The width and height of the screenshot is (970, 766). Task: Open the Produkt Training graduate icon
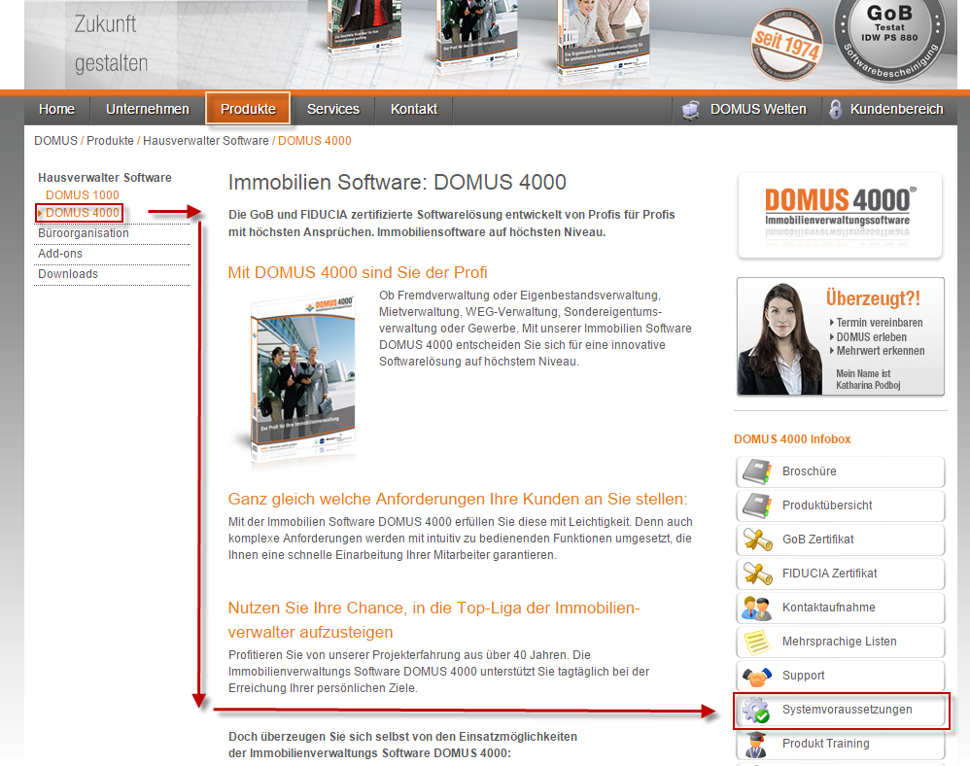pos(755,745)
